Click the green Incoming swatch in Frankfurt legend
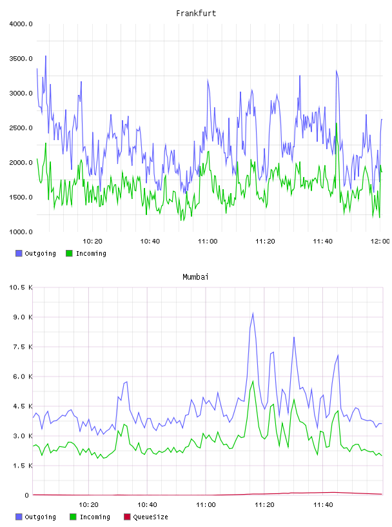 (69, 253)
